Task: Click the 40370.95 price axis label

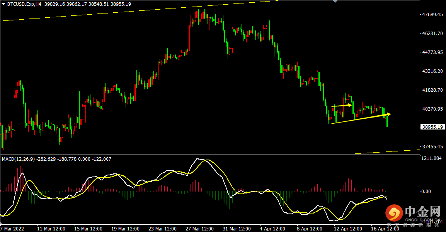Action: tap(432, 109)
